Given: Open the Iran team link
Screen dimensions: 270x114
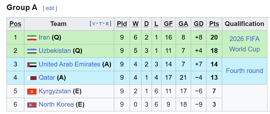Looking at the screenshot, I should [x=44, y=38].
